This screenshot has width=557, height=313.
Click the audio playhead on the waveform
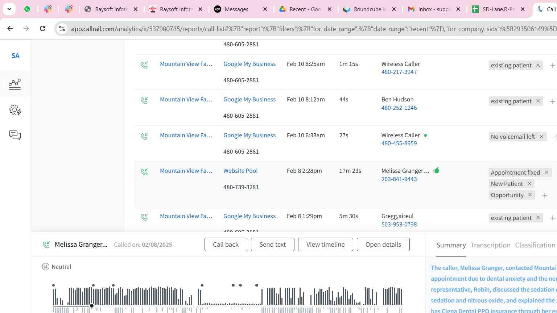click(92, 306)
